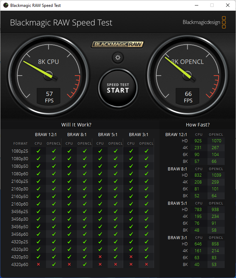The width and height of the screenshot is (236, 278).
Task: Click the '2160p50' format row label
Action: coord(20,197)
